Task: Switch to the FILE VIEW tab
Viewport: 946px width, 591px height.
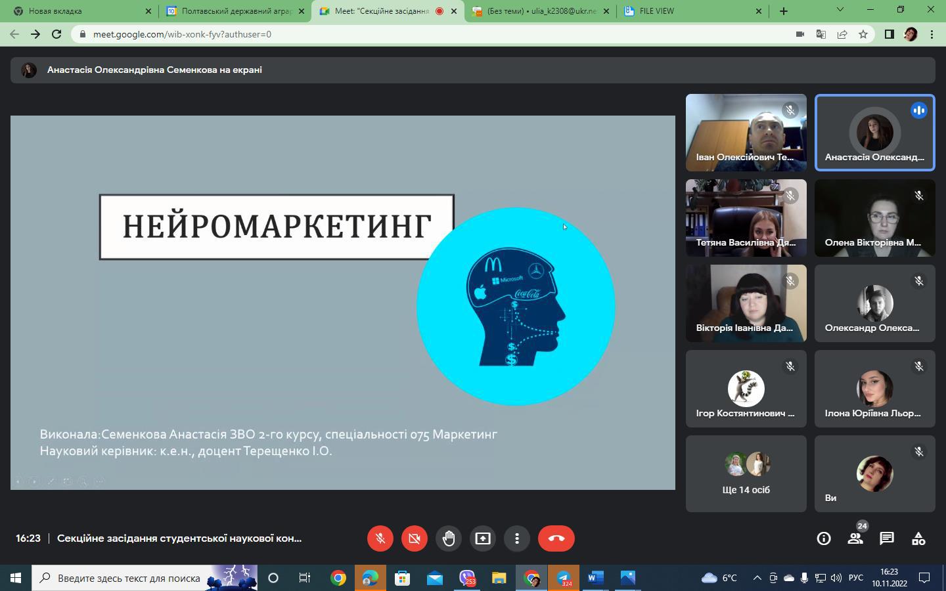Action: (693, 11)
